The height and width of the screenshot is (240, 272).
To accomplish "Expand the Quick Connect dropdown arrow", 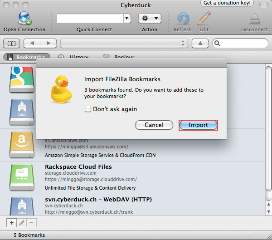I will coord(127,18).
